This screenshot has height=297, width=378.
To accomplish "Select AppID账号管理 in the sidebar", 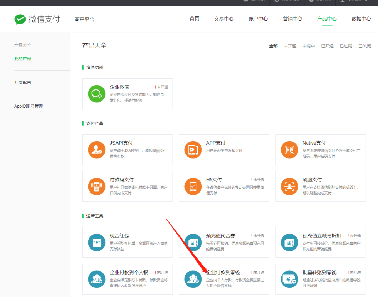I will [x=29, y=106].
